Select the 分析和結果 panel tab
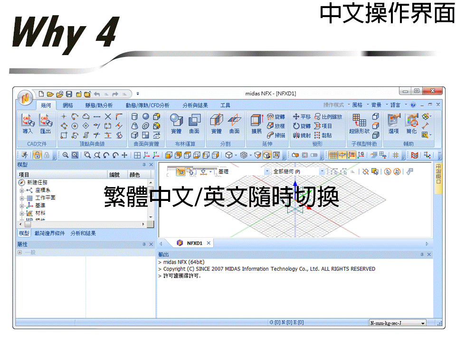The height and width of the screenshot is (342, 456). point(83,233)
